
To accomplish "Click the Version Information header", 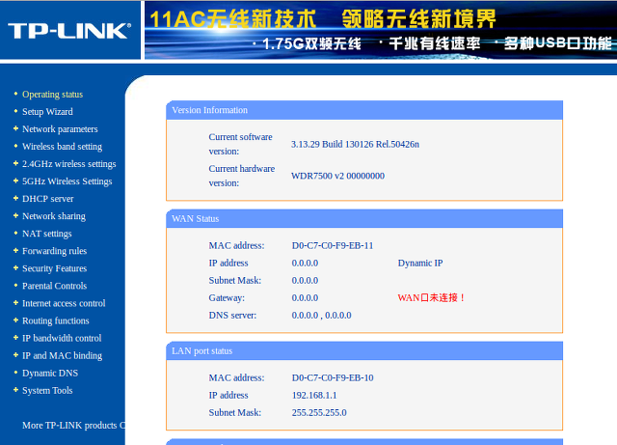I will click(364, 110).
